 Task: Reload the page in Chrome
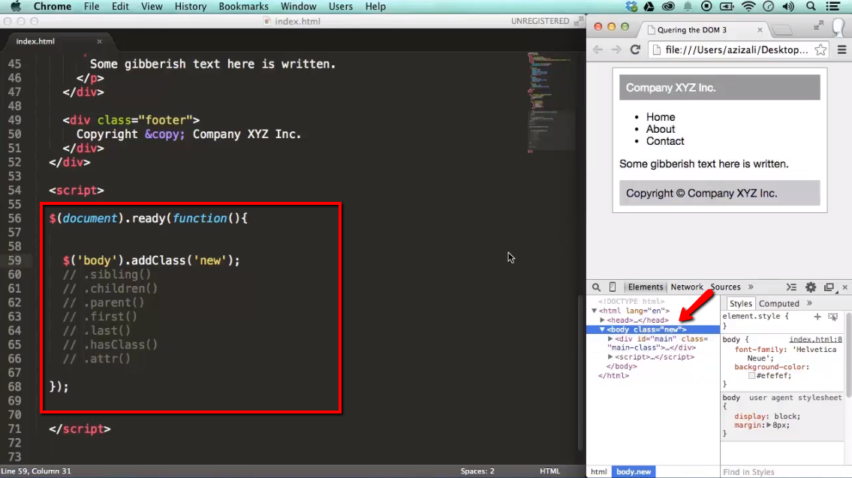click(635, 50)
